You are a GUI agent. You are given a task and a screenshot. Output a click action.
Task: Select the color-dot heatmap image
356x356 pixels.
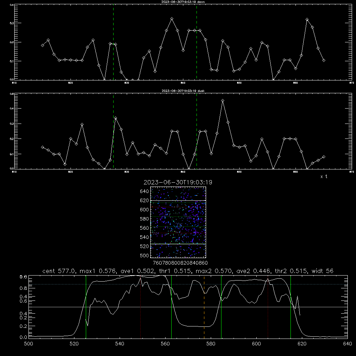coord(178,222)
